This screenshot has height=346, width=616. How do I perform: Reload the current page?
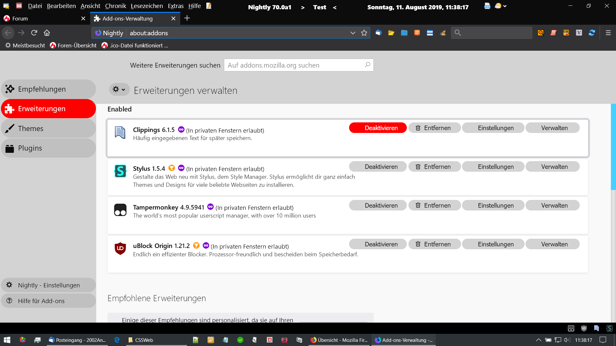tap(34, 33)
